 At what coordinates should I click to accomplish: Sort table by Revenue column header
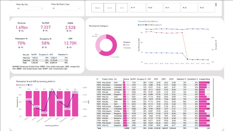(x=126, y=79)
